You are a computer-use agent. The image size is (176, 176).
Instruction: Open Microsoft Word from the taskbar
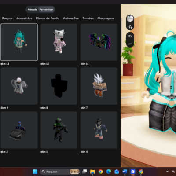click(125, 172)
